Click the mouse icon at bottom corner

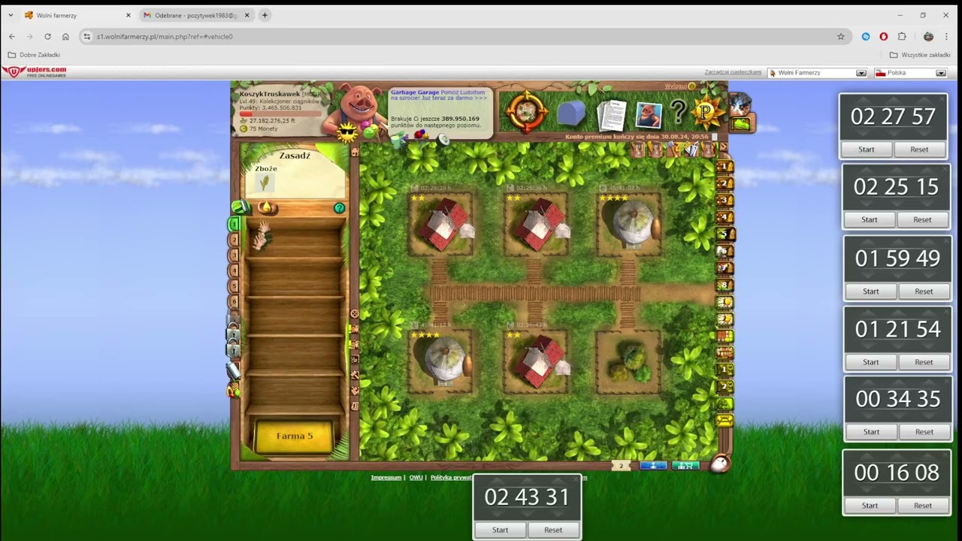pyautogui.click(x=719, y=464)
